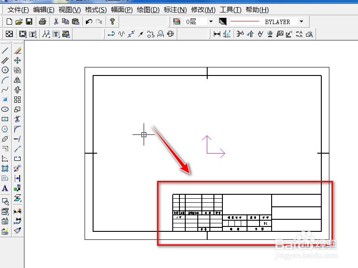Click the dimension search magnifier icon
The width and height of the screenshot is (358, 268).
[309, 34]
